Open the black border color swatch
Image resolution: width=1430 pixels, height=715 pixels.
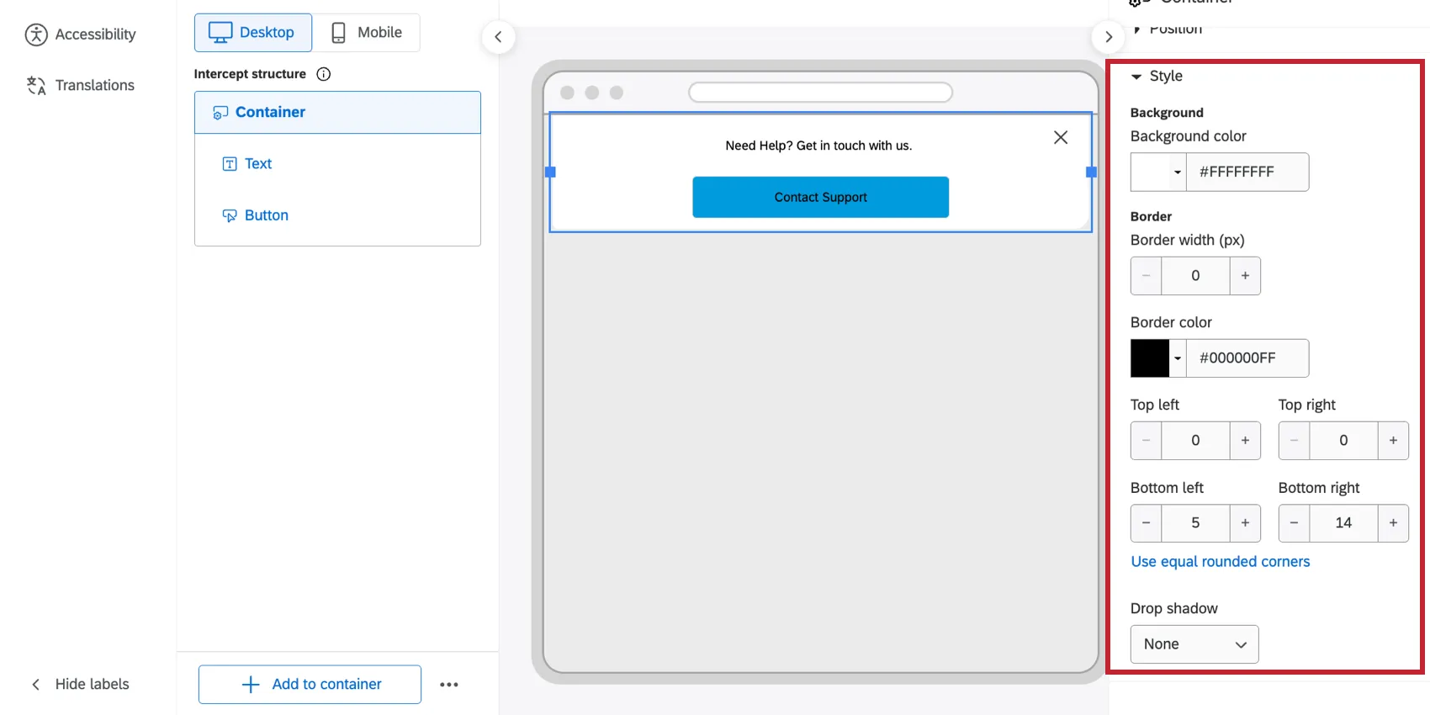(x=1150, y=358)
